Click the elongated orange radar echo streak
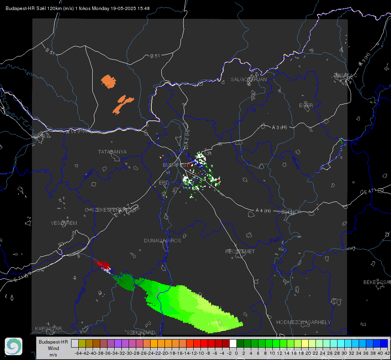The height and width of the screenshot is (360, 391). pyautogui.click(x=123, y=104)
